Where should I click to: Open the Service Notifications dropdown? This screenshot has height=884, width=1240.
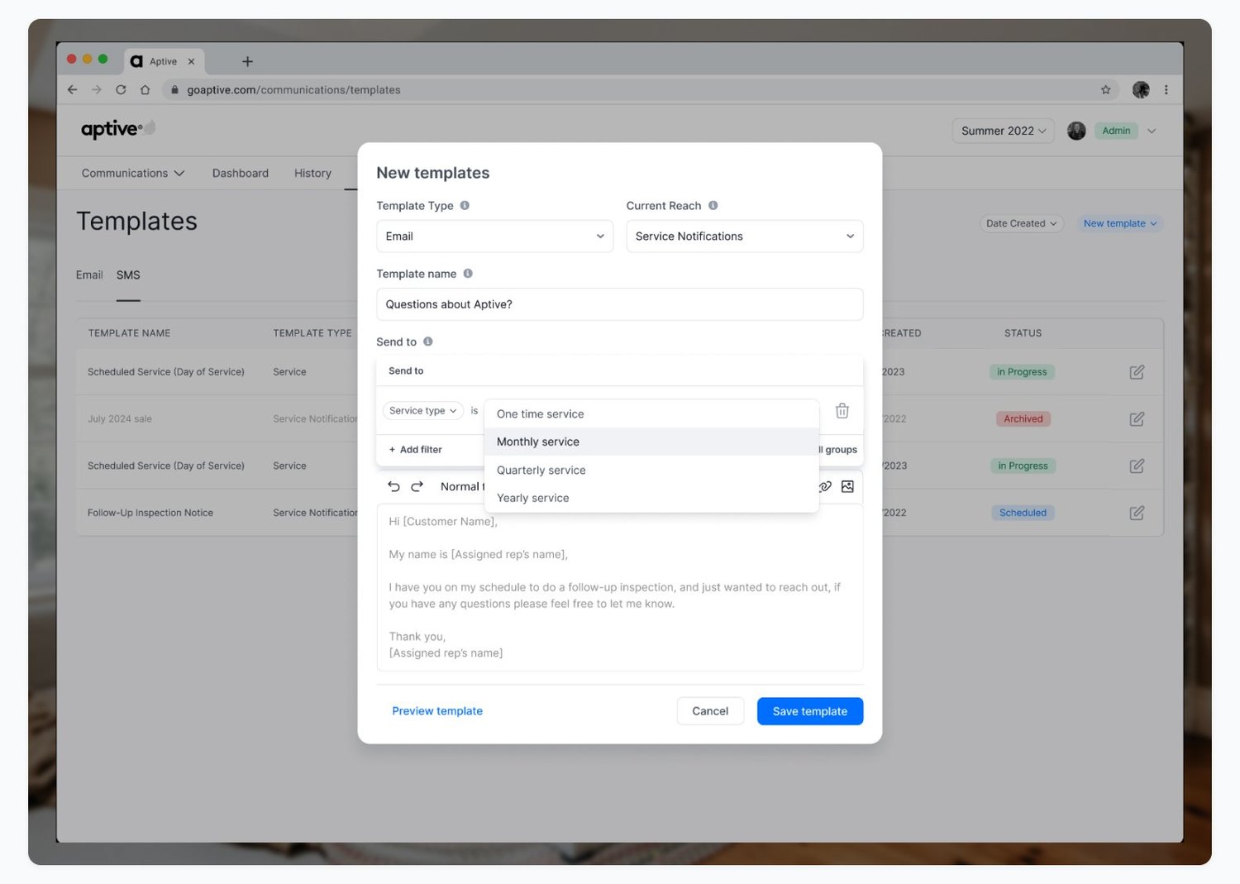(x=744, y=236)
